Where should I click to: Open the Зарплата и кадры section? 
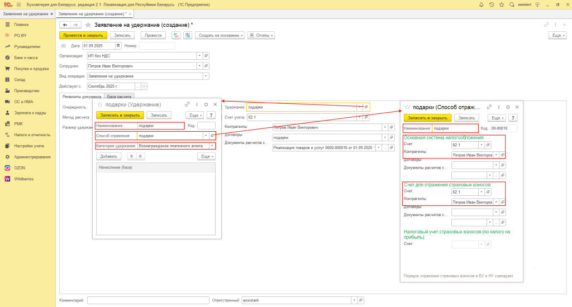coord(30,113)
